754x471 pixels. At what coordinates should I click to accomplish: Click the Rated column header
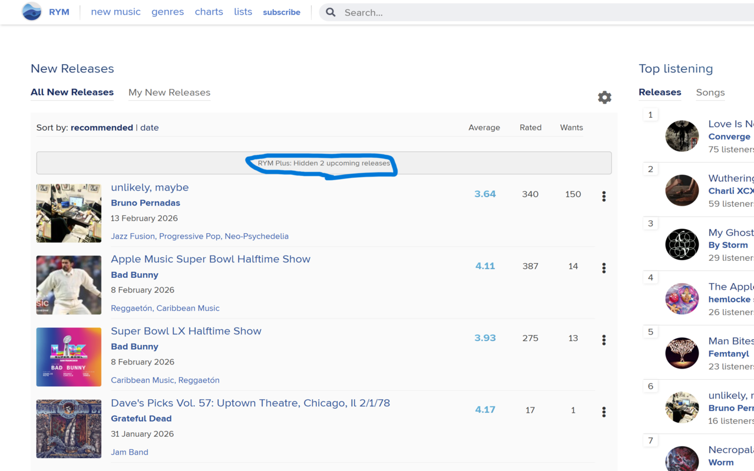[x=531, y=128]
